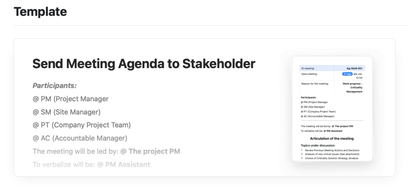Click Work progress - Criticality Management text

[x=353, y=88]
